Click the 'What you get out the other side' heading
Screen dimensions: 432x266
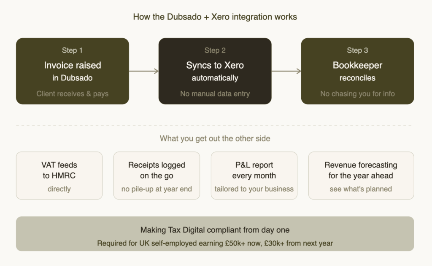215,138
